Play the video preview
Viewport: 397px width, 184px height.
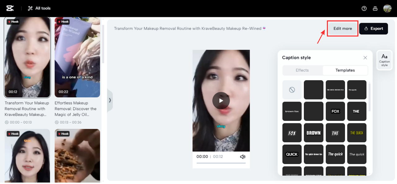221,101
